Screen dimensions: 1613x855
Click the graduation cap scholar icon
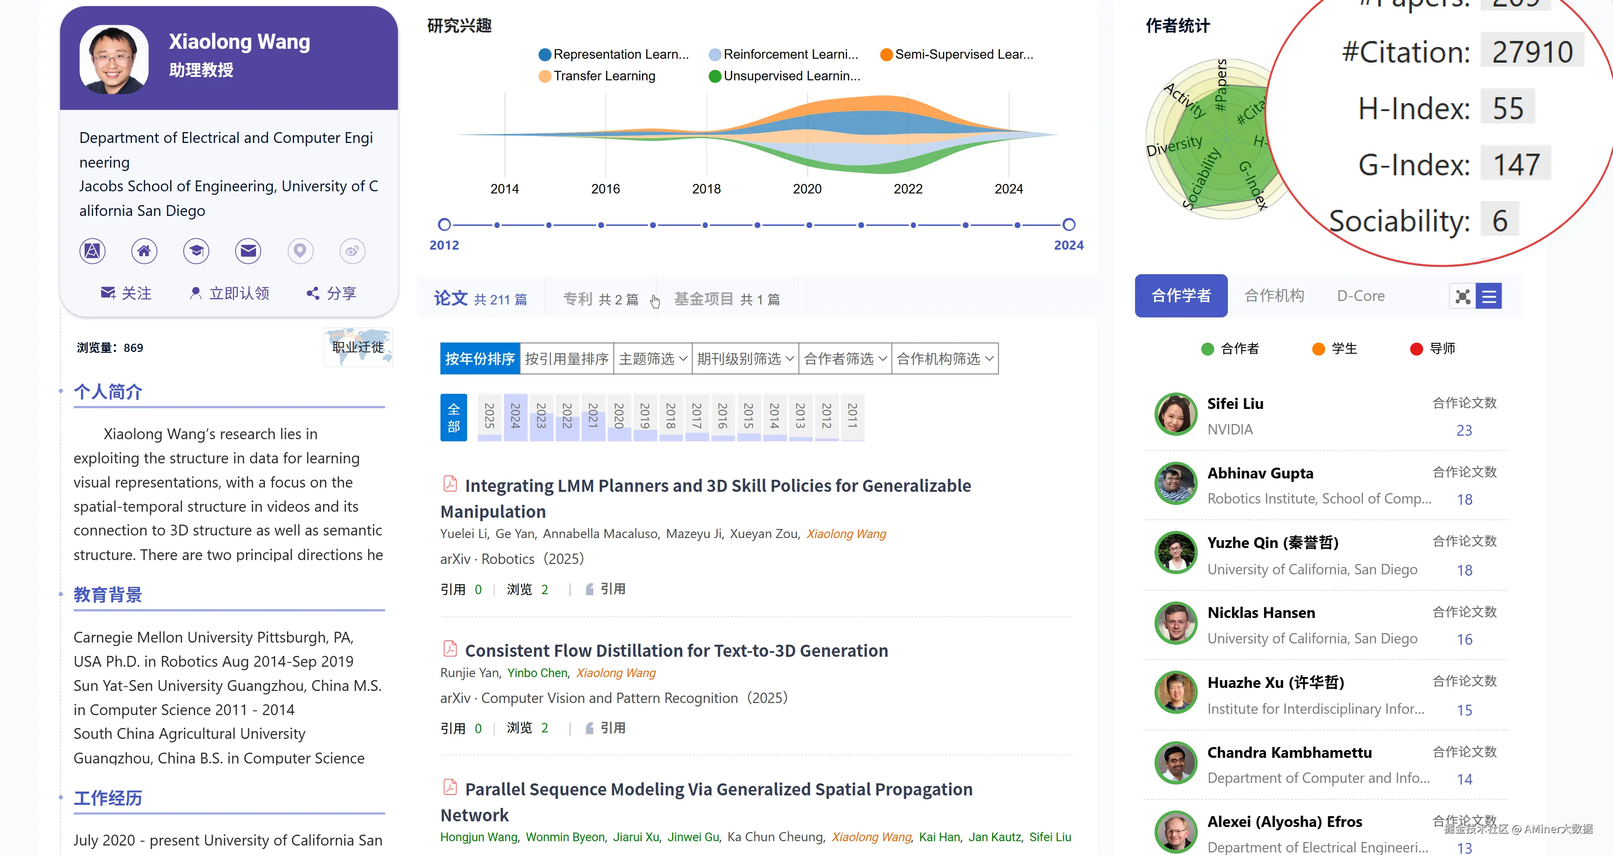tap(196, 251)
